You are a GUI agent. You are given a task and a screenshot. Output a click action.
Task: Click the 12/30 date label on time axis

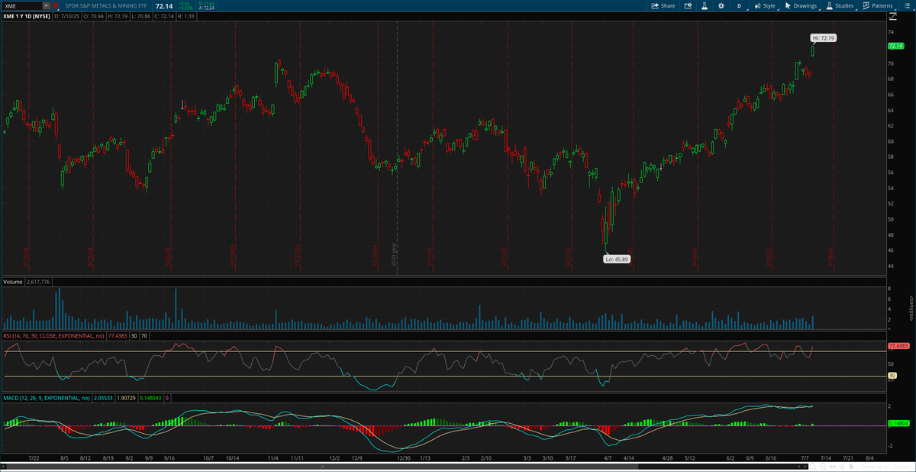[404, 457]
